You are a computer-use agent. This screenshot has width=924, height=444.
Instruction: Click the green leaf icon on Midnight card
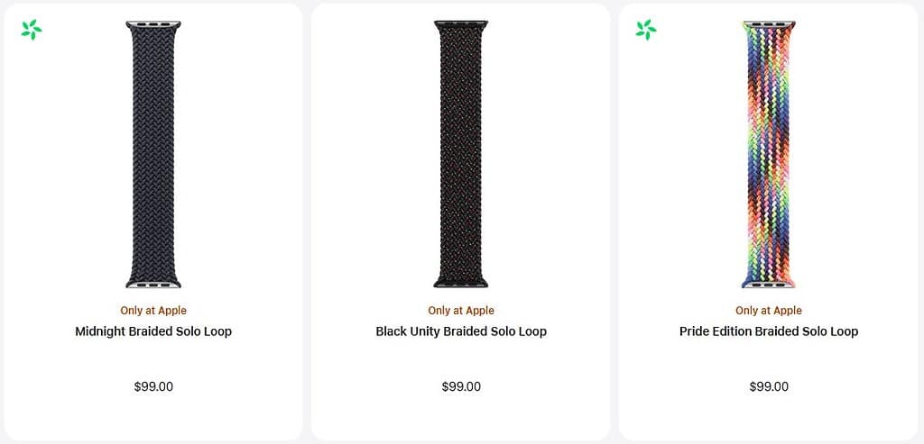(32, 30)
